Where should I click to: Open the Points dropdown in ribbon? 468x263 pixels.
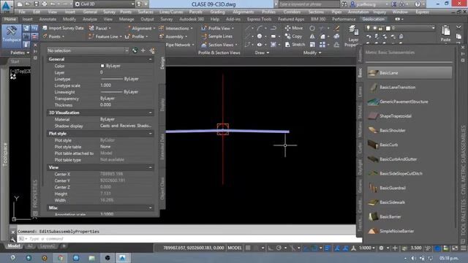pos(53,37)
